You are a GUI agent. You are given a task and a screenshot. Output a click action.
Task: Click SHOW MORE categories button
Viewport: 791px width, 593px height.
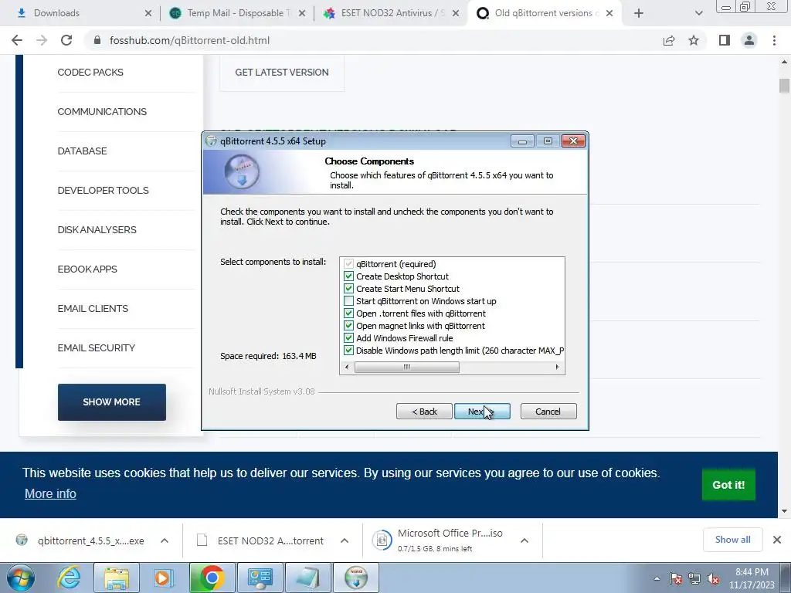point(111,402)
